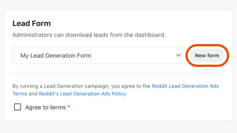Screen dimensions: 237x133
Task: Expand the lead form dropdown chevron
Action: [178, 55]
